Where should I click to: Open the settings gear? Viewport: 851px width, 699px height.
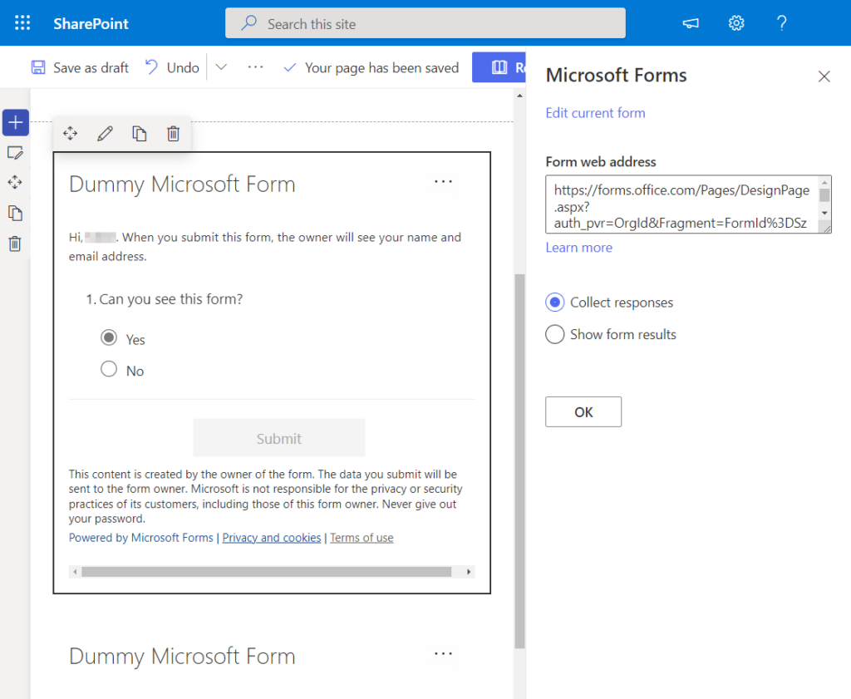tap(736, 23)
